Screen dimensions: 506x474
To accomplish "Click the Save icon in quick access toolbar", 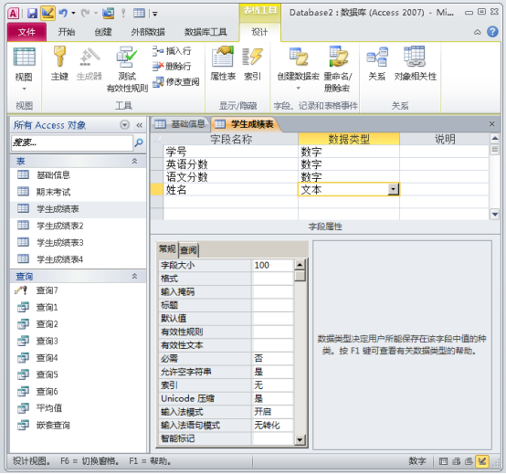I will tap(32, 13).
